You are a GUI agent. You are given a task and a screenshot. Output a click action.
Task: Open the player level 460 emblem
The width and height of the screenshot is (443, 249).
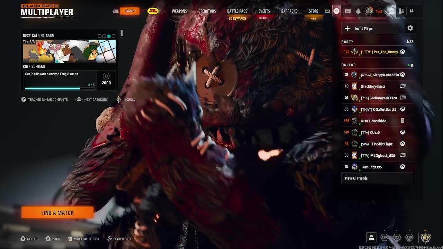coord(369,11)
